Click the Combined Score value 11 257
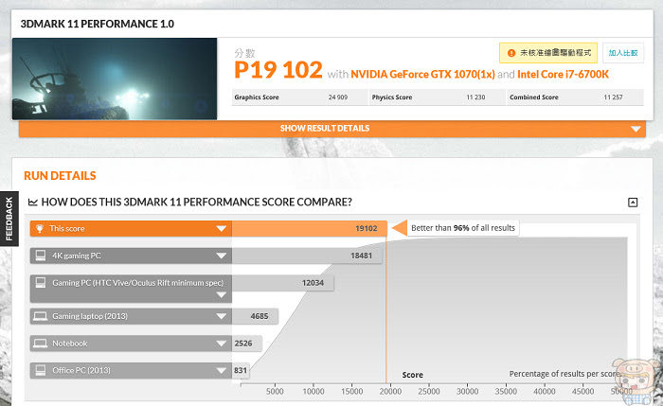This screenshot has width=663, height=406. pos(613,97)
